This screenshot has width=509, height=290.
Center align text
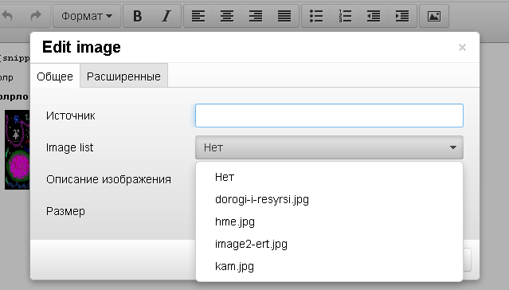coord(227,16)
